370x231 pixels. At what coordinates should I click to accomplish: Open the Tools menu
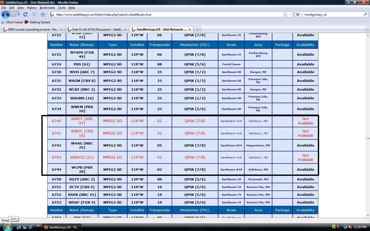point(62,8)
